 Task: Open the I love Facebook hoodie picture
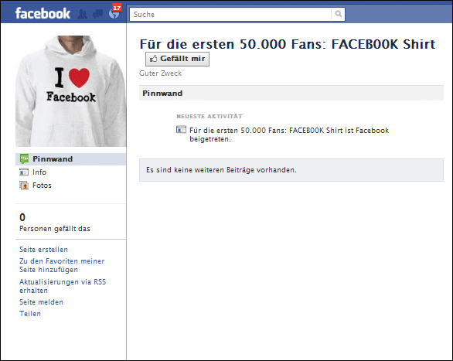[71, 91]
